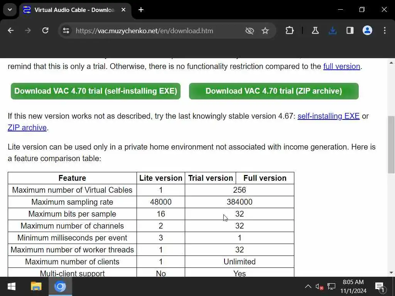Show browser downloads
Image resolution: width=395 pixels, height=296 pixels.
point(333,31)
